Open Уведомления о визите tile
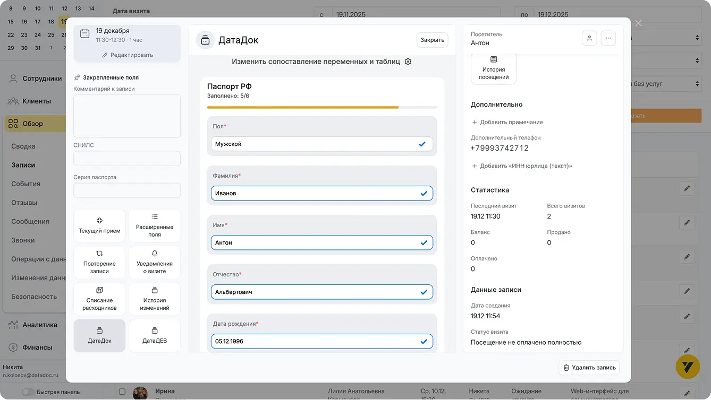The image size is (711, 400). click(x=155, y=262)
